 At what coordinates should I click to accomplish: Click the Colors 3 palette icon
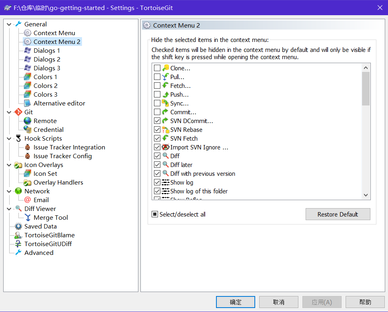(x=28, y=94)
